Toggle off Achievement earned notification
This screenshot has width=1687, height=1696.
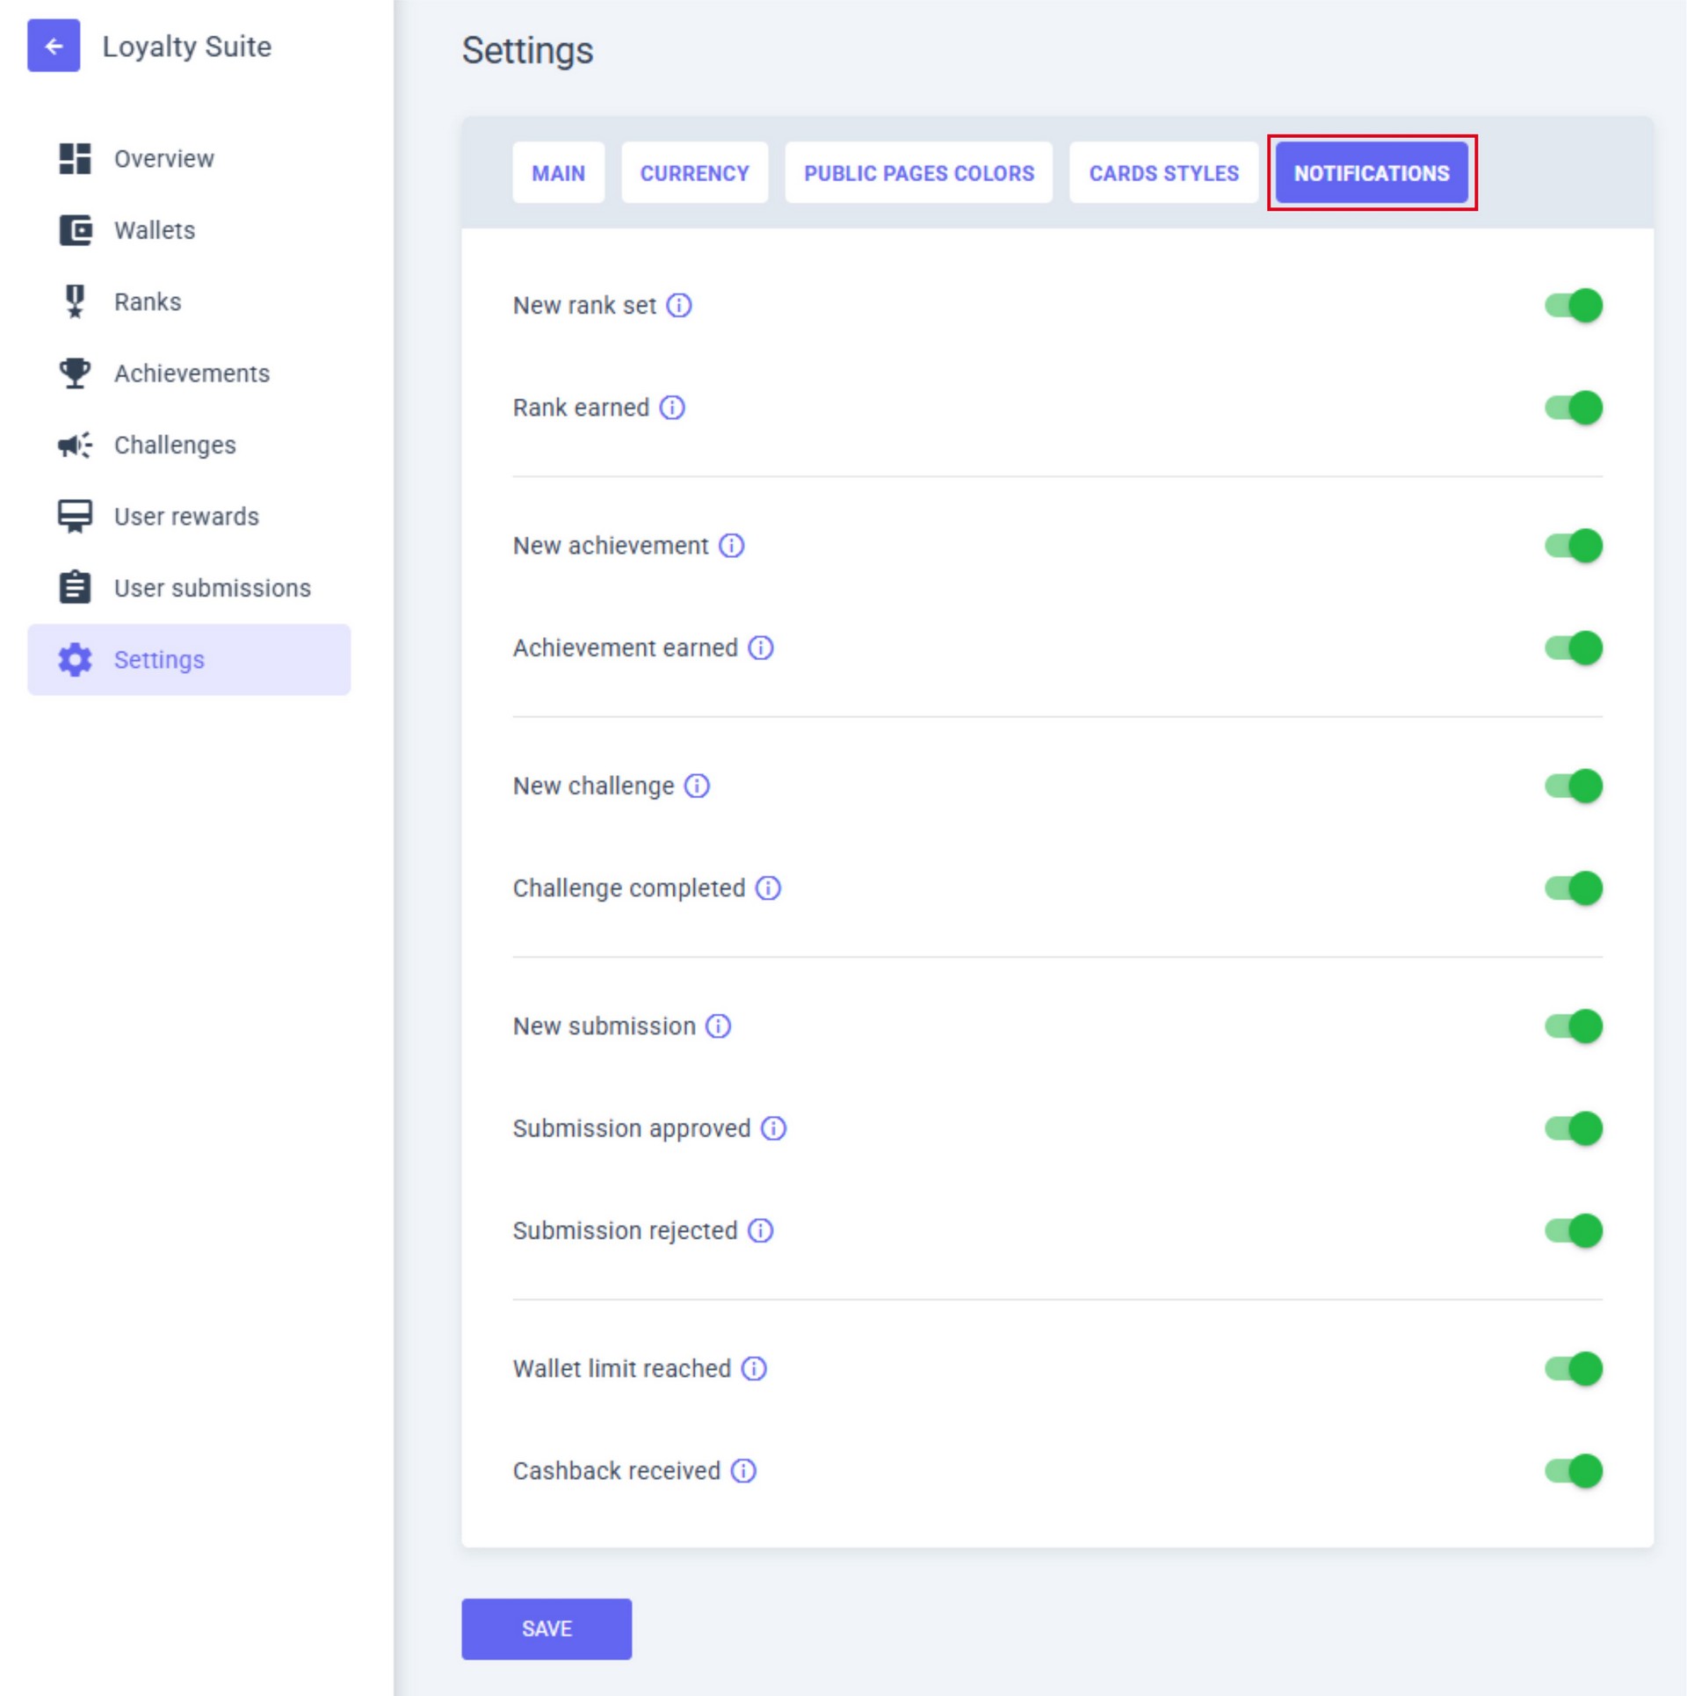[1573, 648]
